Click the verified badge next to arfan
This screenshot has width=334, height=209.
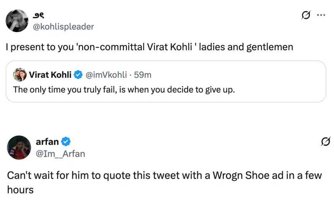pos(66,142)
